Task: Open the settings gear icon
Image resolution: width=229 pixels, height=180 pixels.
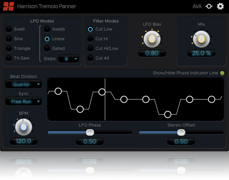Action: click(x=220, y=6)
